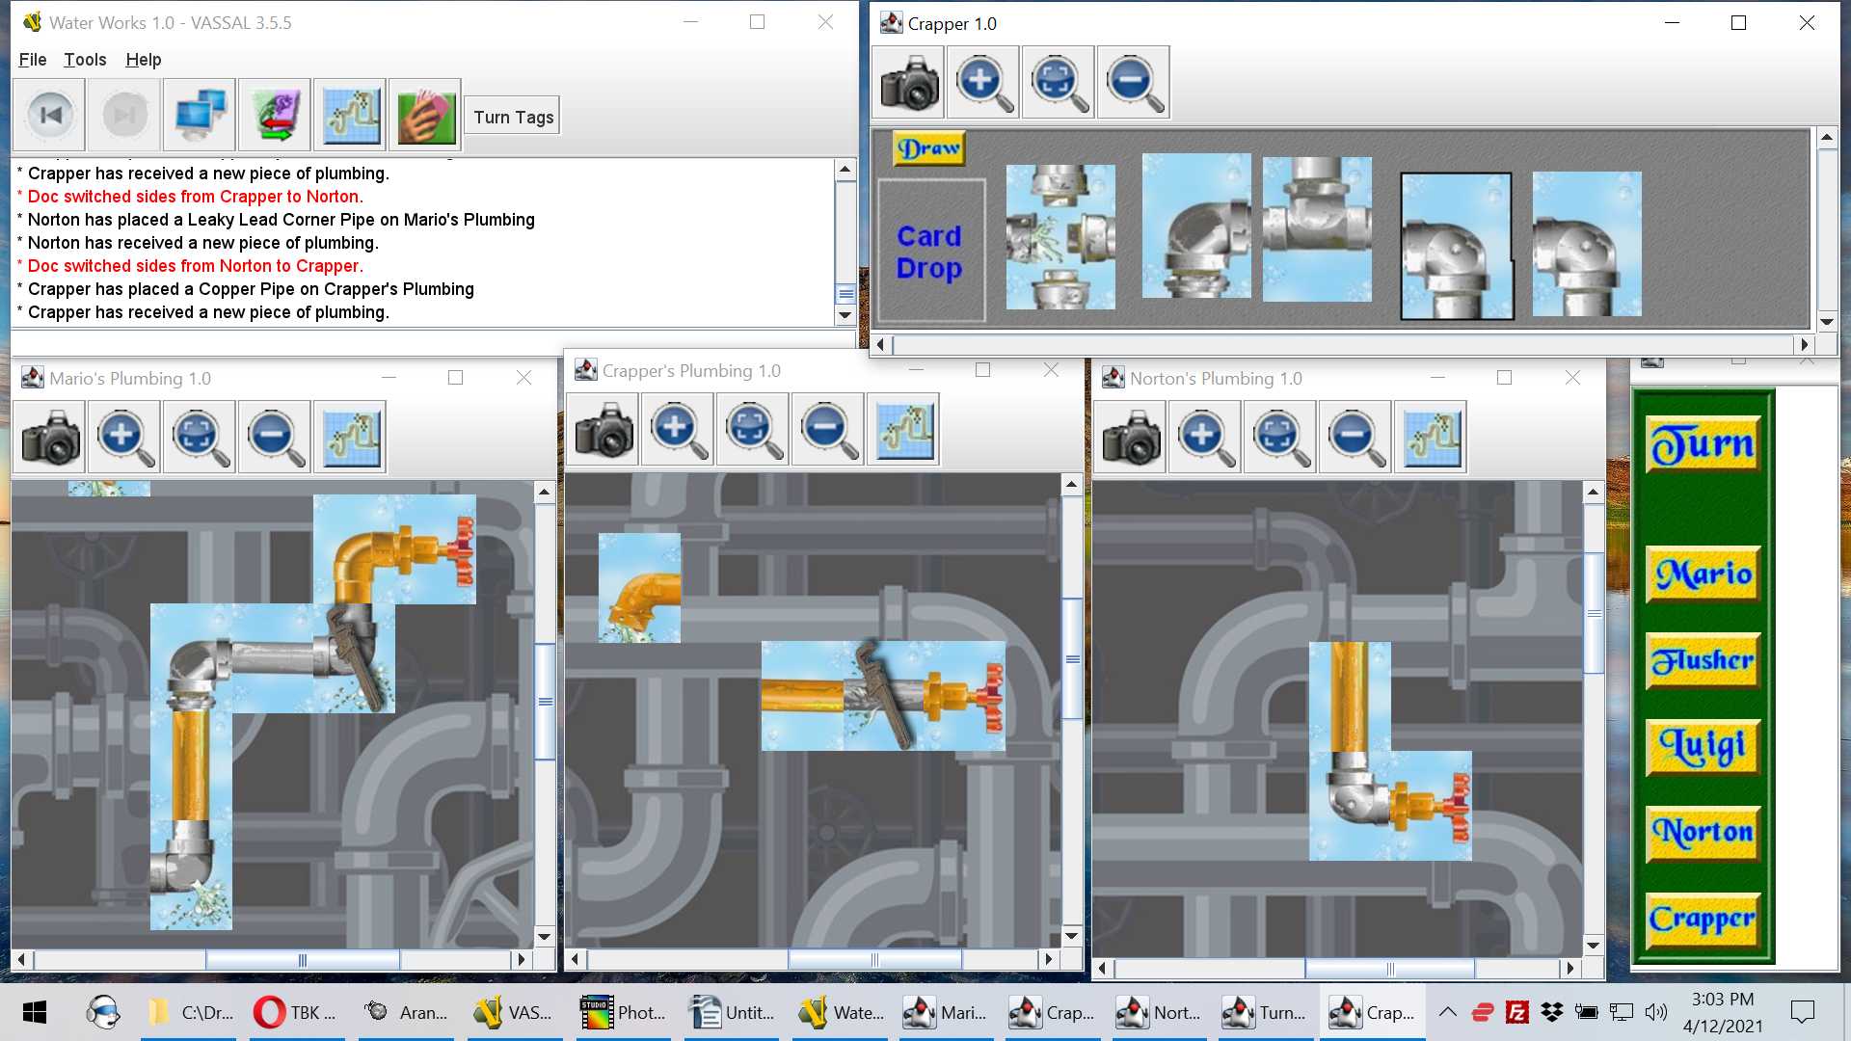Image resolution: width=1851 pixels, height=1041 pixels.
Task: Open the server connection computers icon
Action: click(x=200, y=116)
